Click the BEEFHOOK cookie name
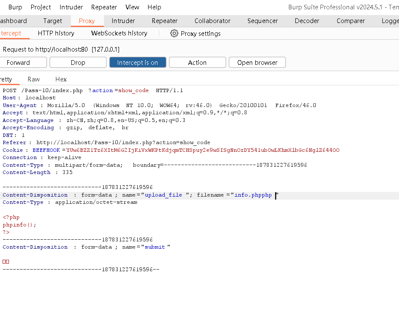Viewport: 399px width, 325px height. tap(46, 150)
